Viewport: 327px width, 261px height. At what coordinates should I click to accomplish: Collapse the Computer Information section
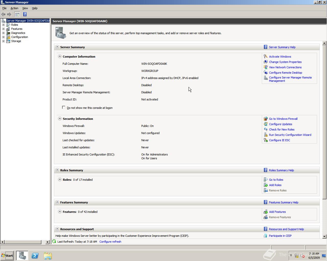(x=60, y=57)
